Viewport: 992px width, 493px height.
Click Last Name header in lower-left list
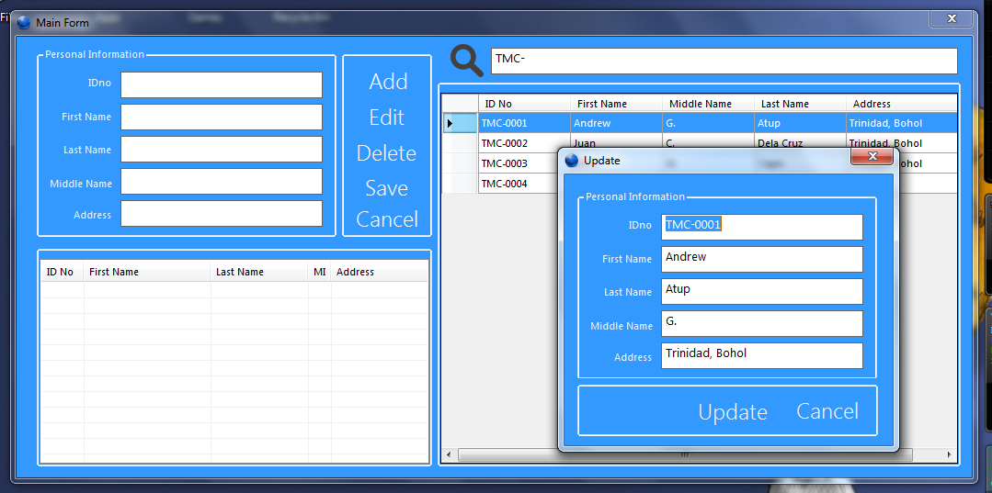tap(259, 272)
